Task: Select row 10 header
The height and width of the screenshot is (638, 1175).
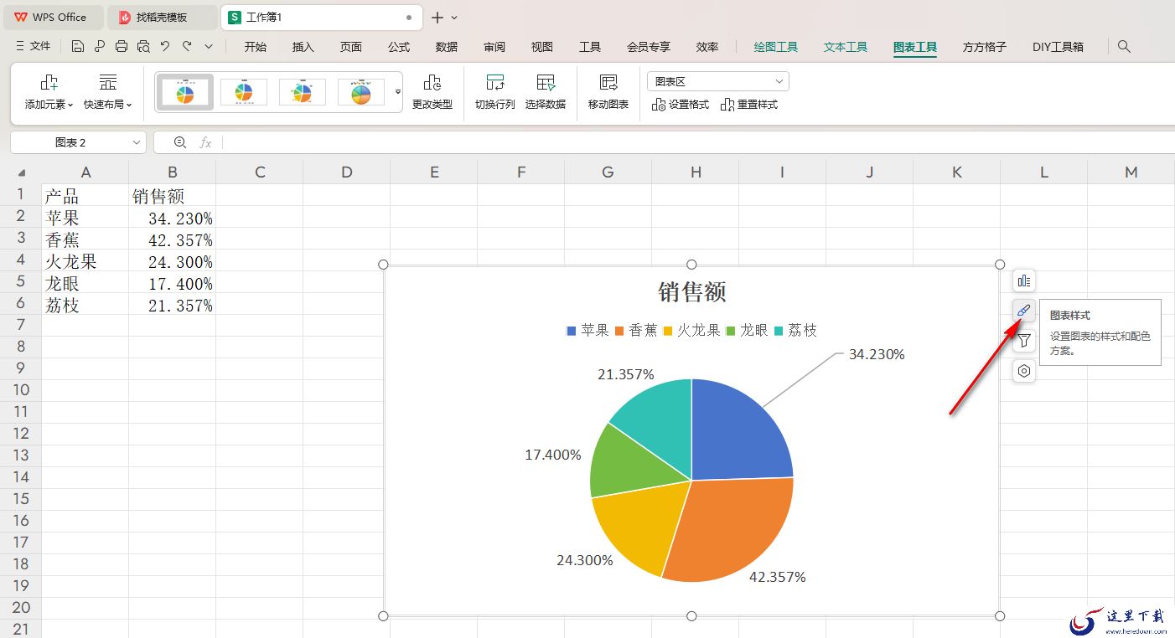Action: (21, 390)
